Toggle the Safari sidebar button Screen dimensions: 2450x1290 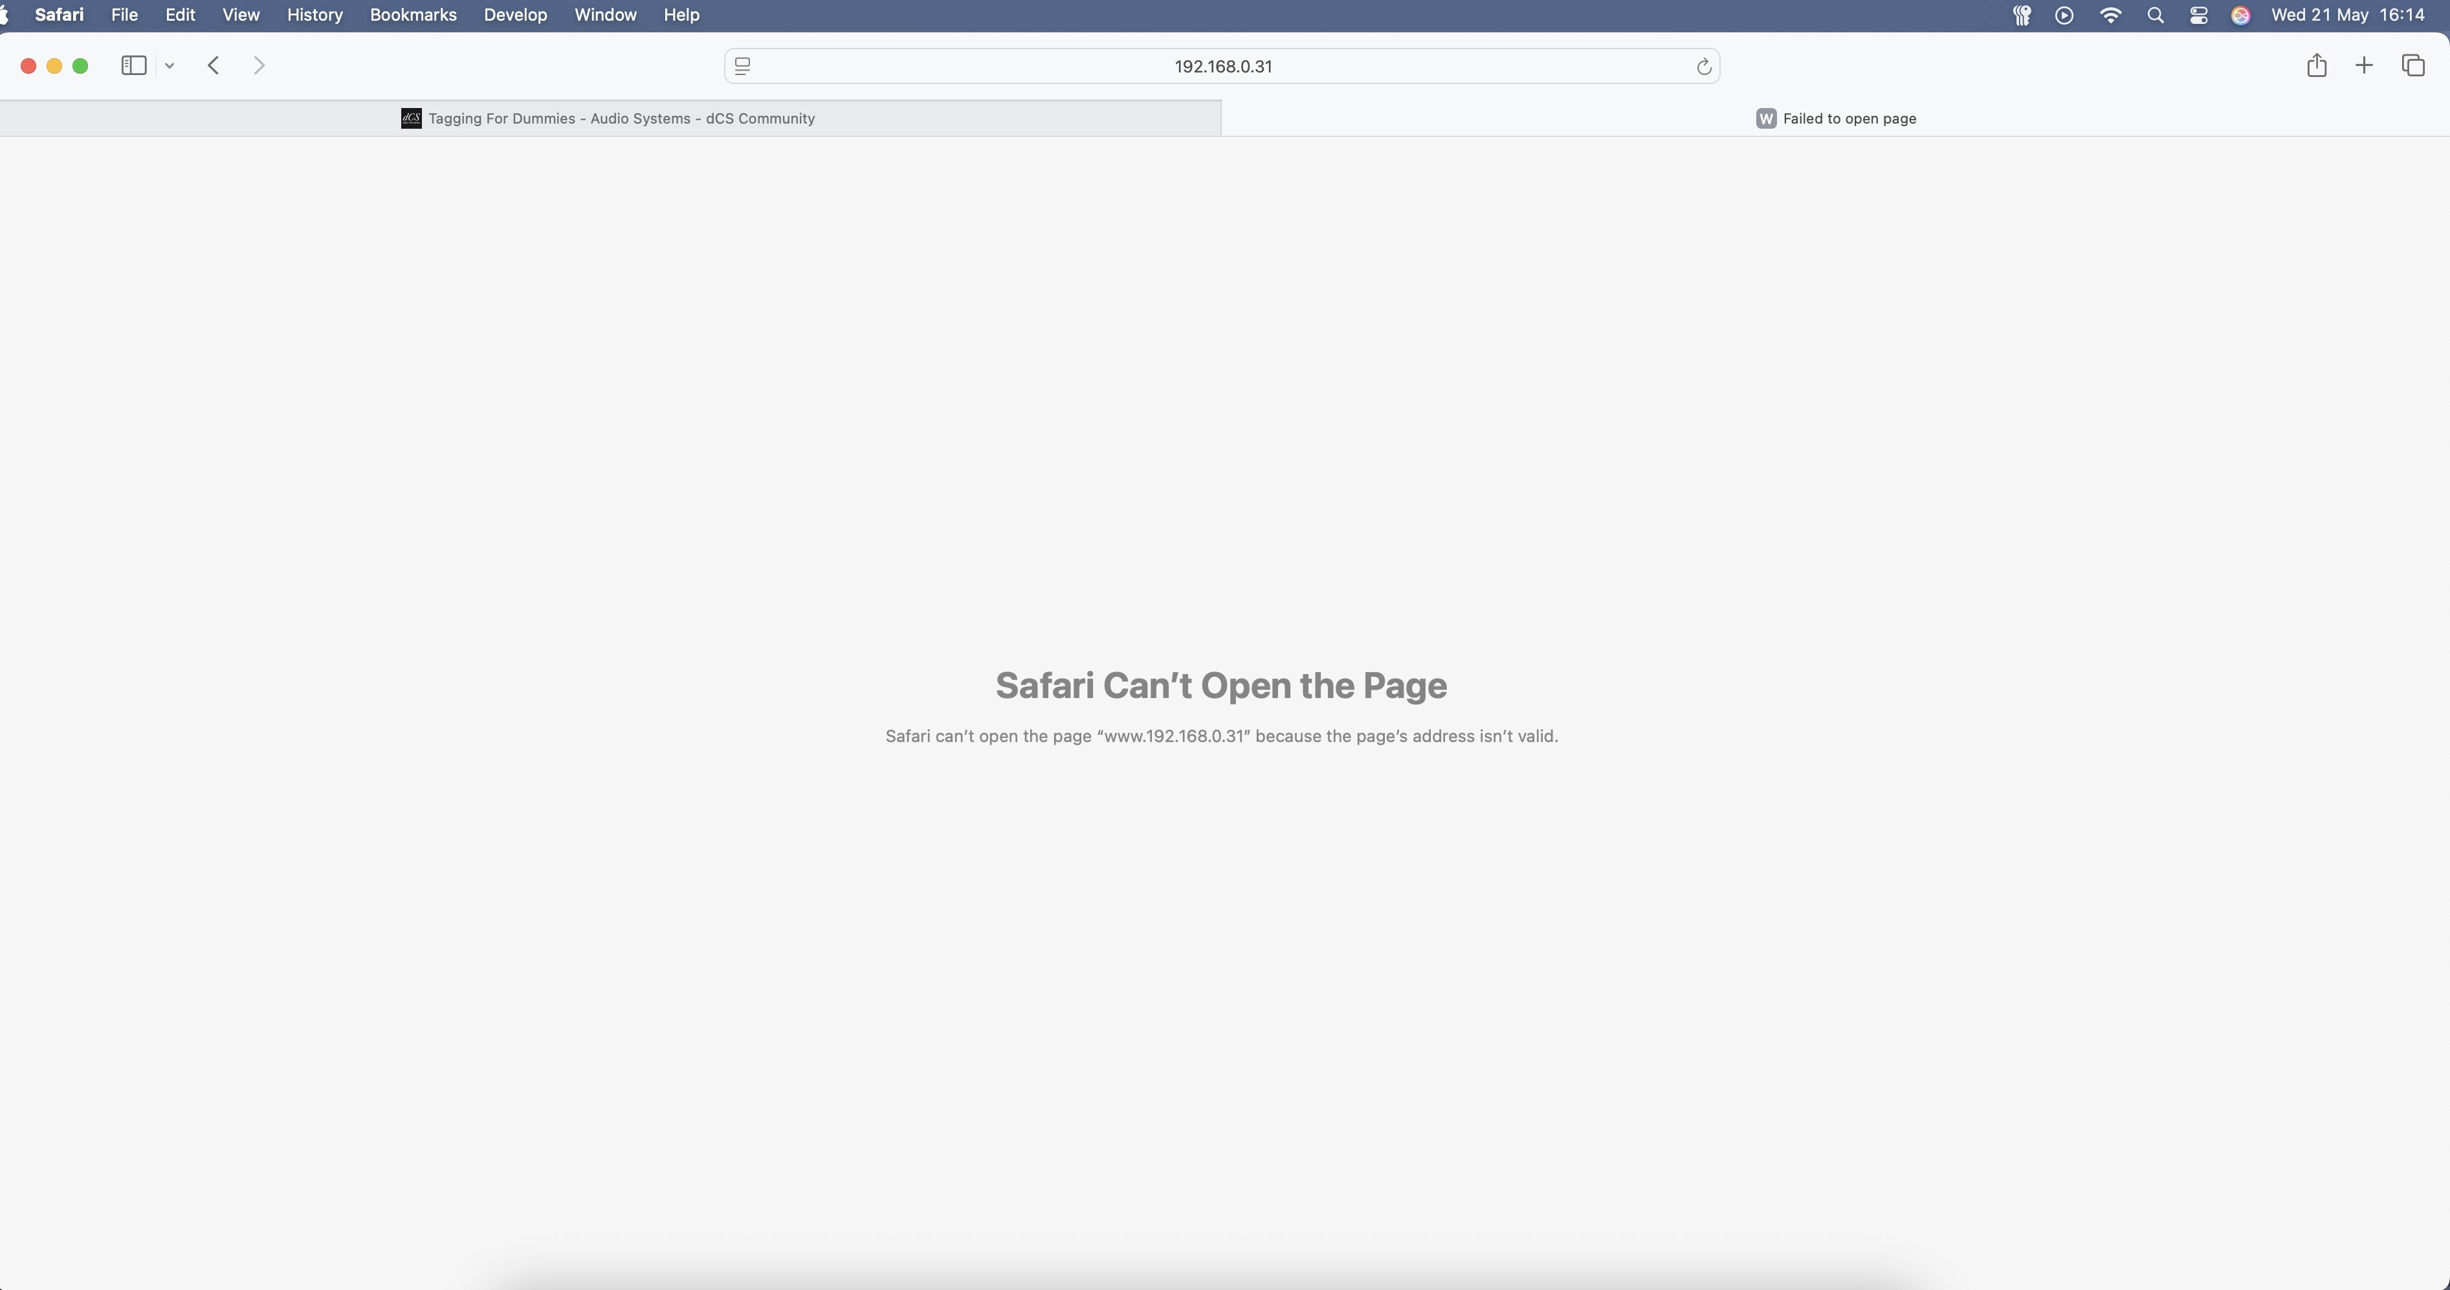pos(133,65)
